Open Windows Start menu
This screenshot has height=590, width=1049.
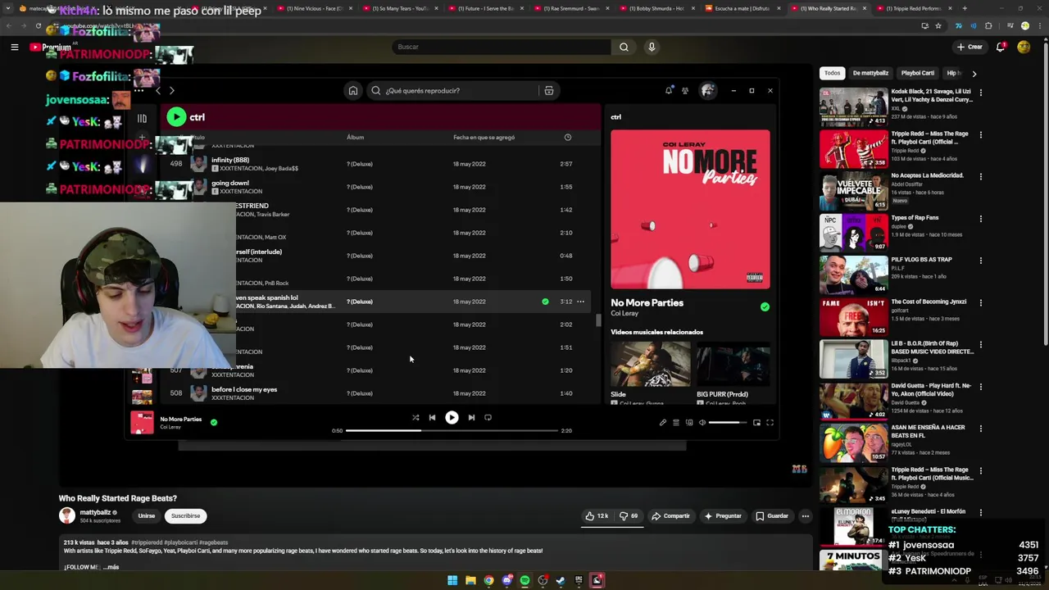coord(452,580)
